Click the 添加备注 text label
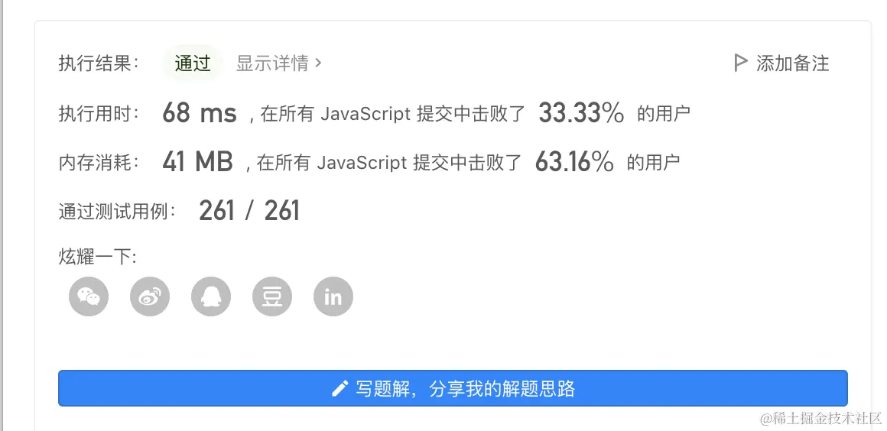Image resolution: width=887 pixels, height=431 pixels. pos(792,63)
